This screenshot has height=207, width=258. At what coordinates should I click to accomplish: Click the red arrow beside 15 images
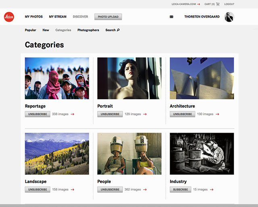pos(212,189)
